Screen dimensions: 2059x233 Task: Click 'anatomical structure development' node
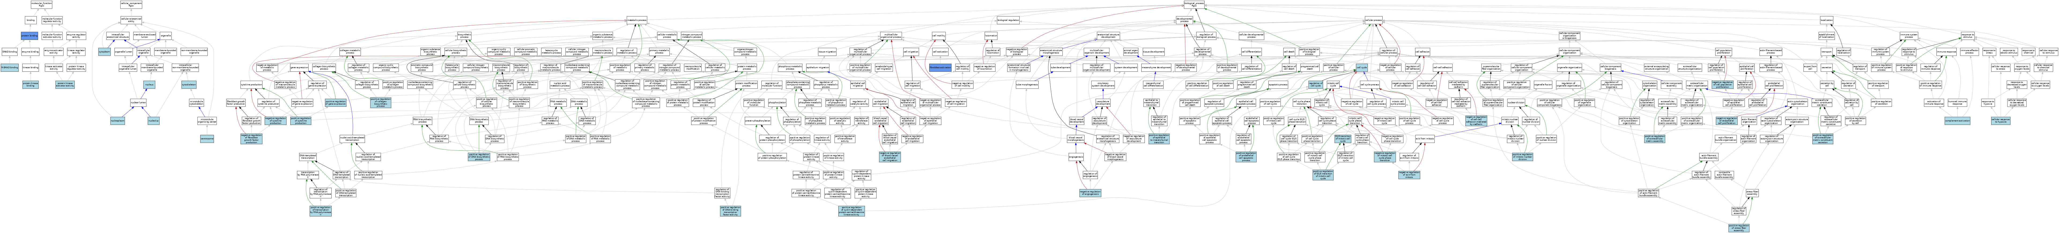pos(1109,36)
